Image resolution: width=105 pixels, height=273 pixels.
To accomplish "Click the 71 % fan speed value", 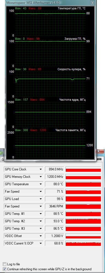I will [x=55, y=192].
